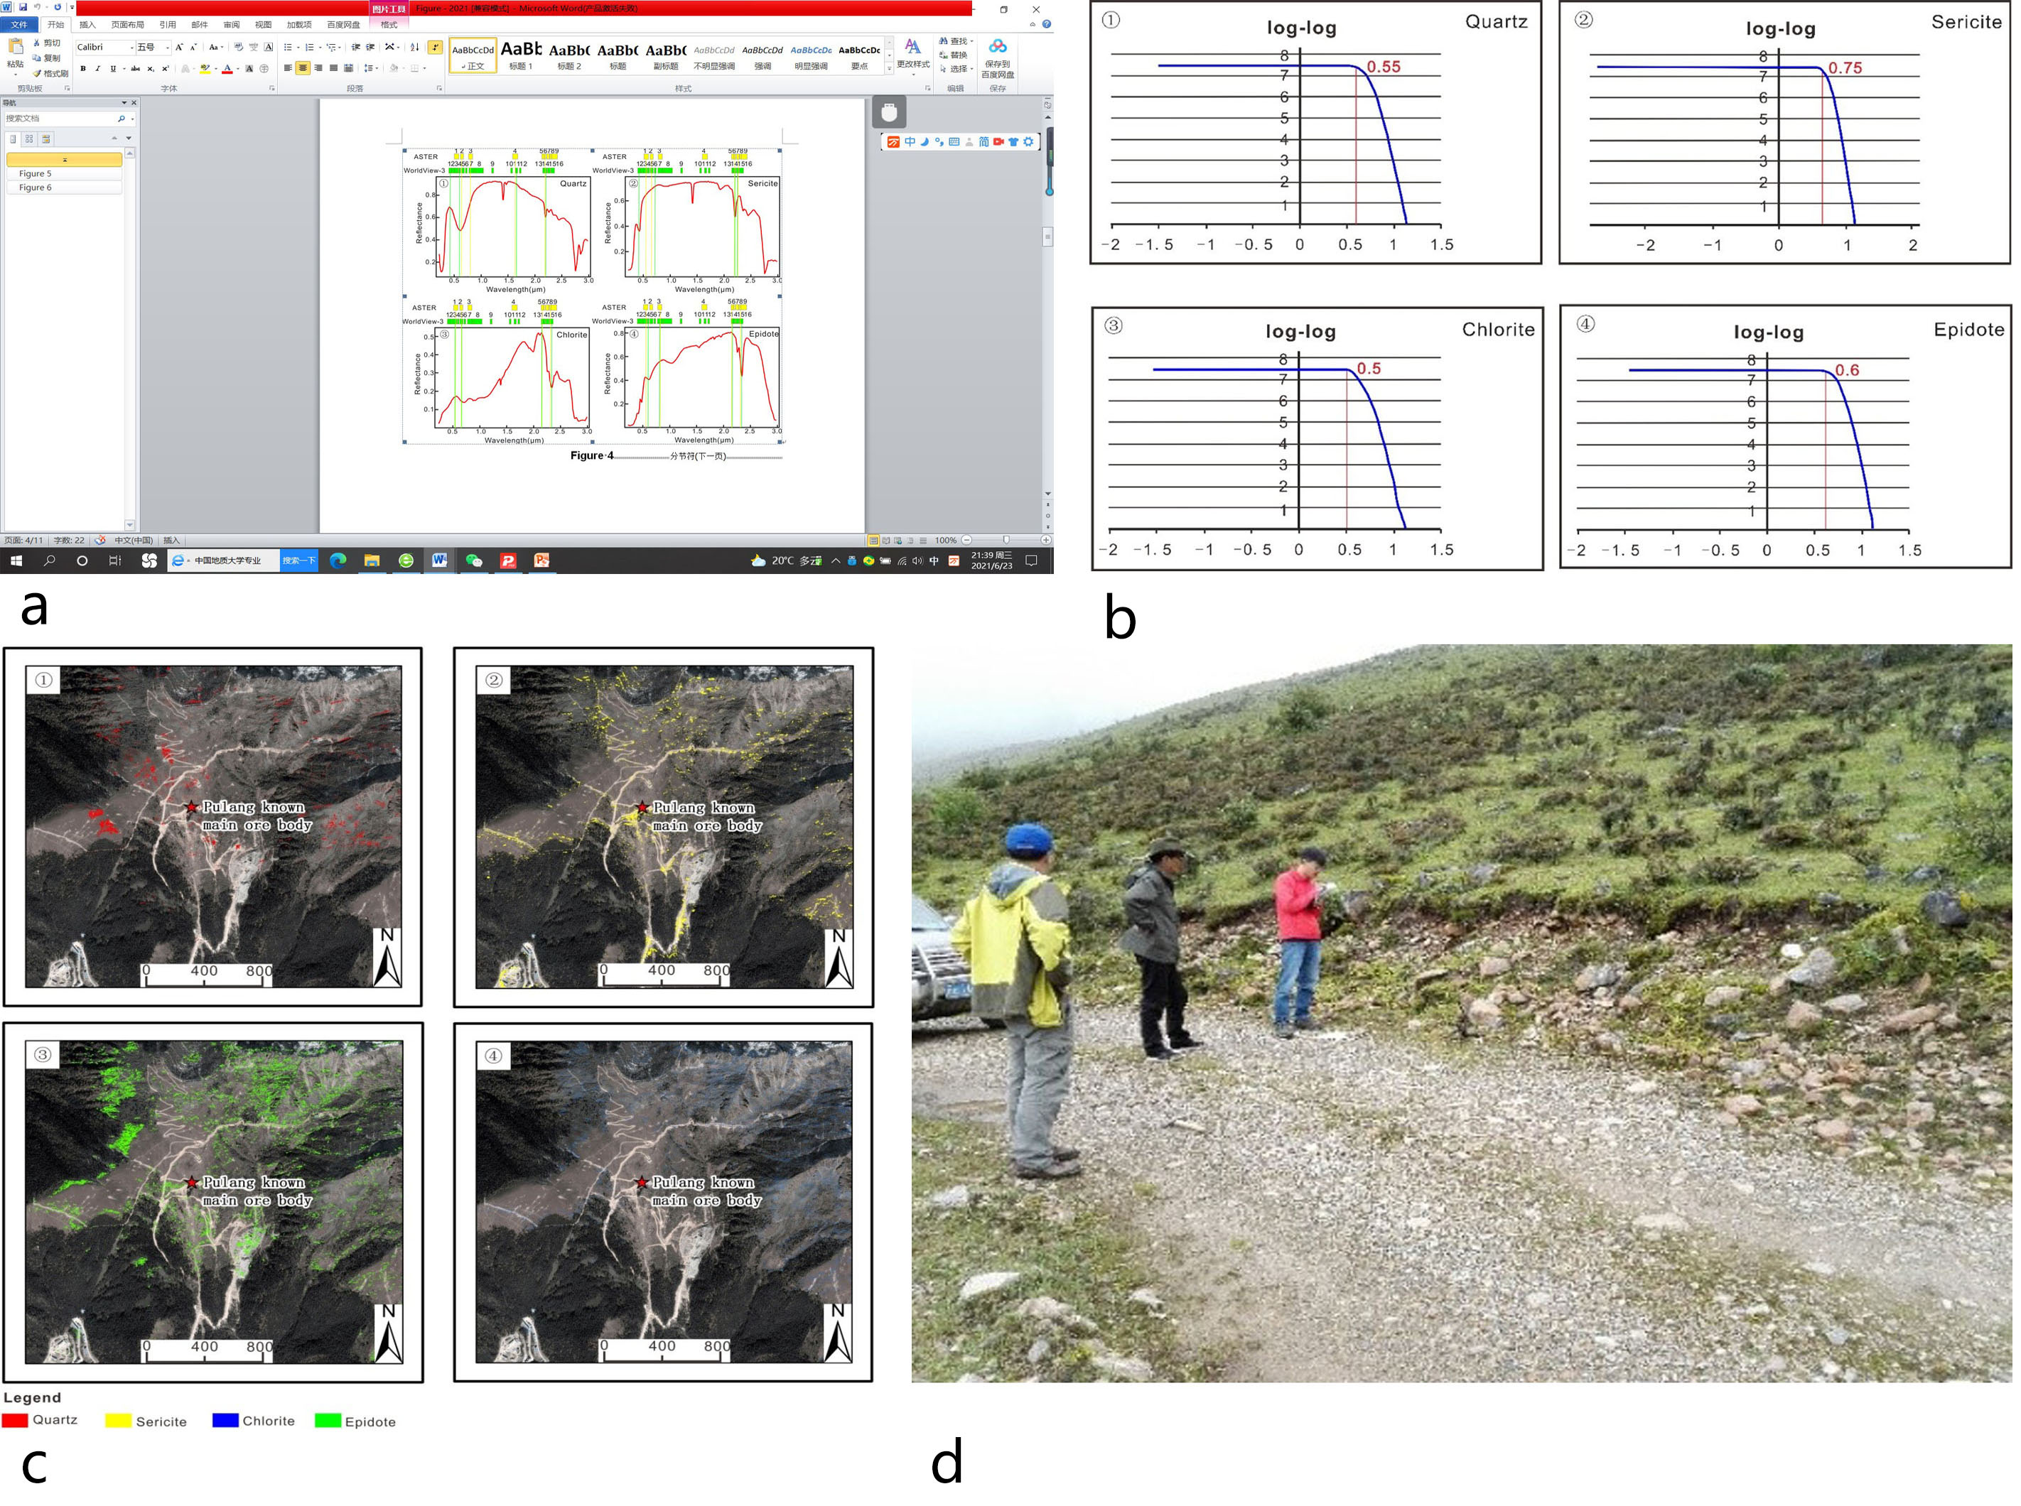Screen dimensions: 2021x1506
Task: Open the font size 五号 dropdown
Action: (168, 48)
